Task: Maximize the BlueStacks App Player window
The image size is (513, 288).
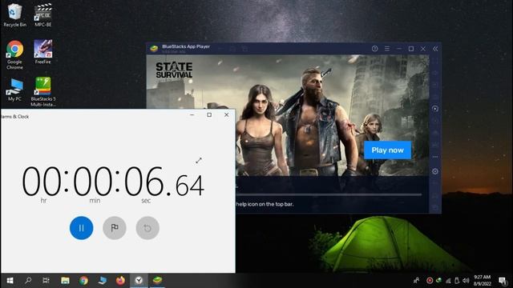Action: [x=411, y=49]
